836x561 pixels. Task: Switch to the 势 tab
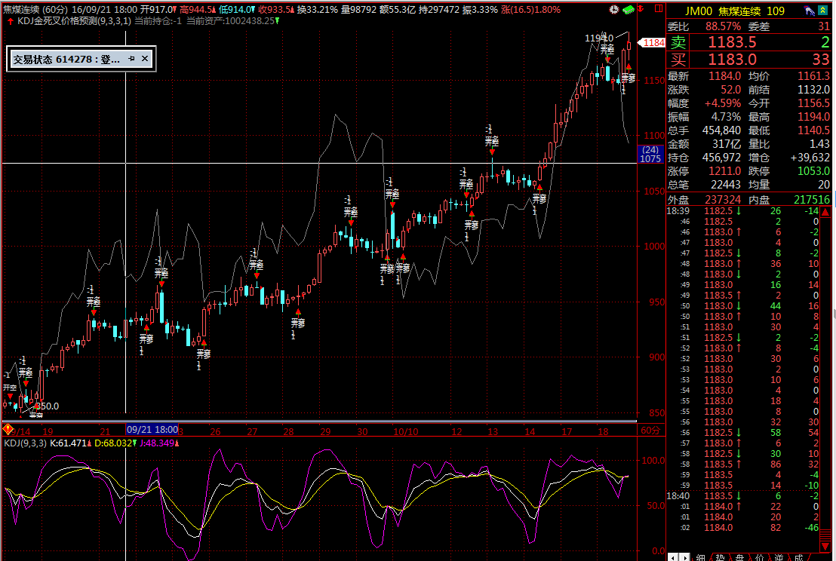click(721, 556)
